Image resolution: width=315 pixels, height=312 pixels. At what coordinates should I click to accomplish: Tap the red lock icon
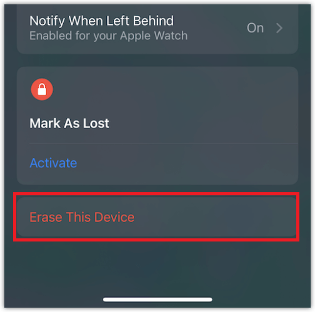tap(42, 89)
